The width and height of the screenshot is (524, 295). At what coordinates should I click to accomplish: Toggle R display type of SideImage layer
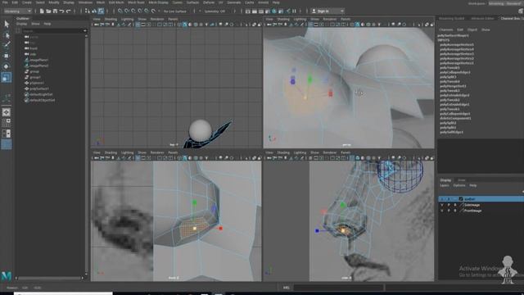pos(455,205)
